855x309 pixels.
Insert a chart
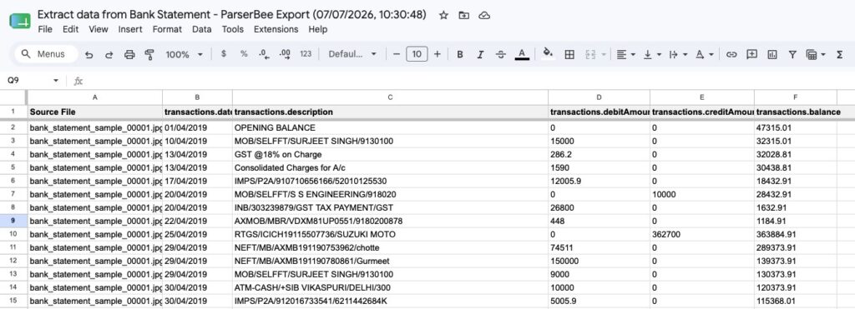[x=772, y=54]
